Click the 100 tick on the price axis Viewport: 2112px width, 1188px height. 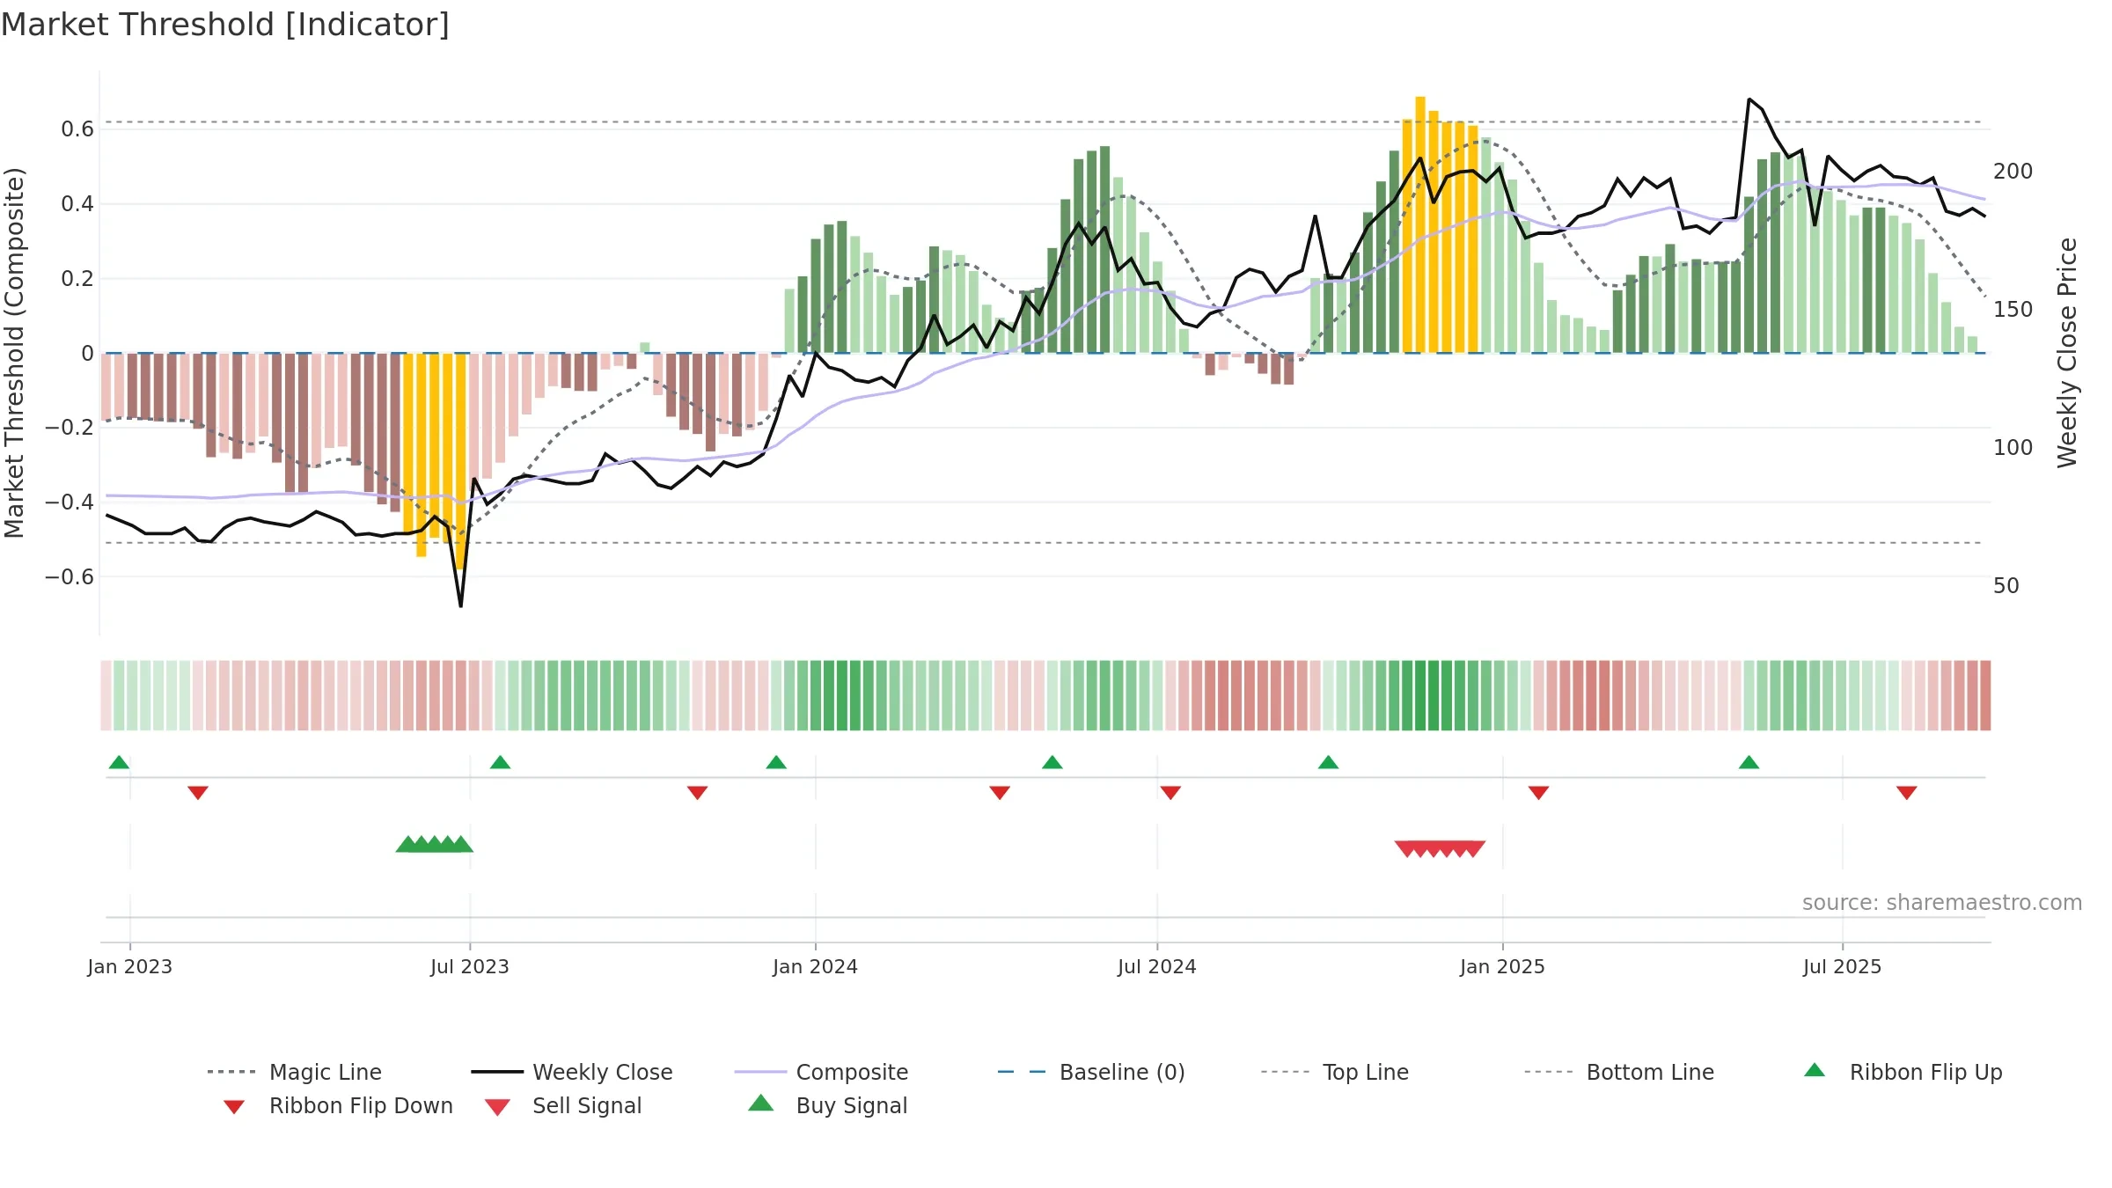click(2013, 448)
